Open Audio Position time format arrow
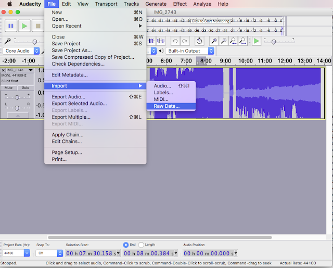The width and height of the screenshot is (333, 268). [236, 253]
